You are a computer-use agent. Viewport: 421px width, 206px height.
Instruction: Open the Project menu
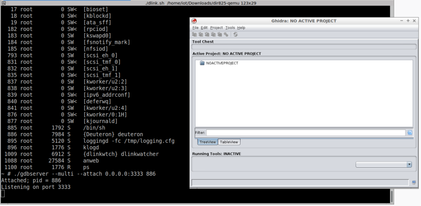(x=216, y=27)
